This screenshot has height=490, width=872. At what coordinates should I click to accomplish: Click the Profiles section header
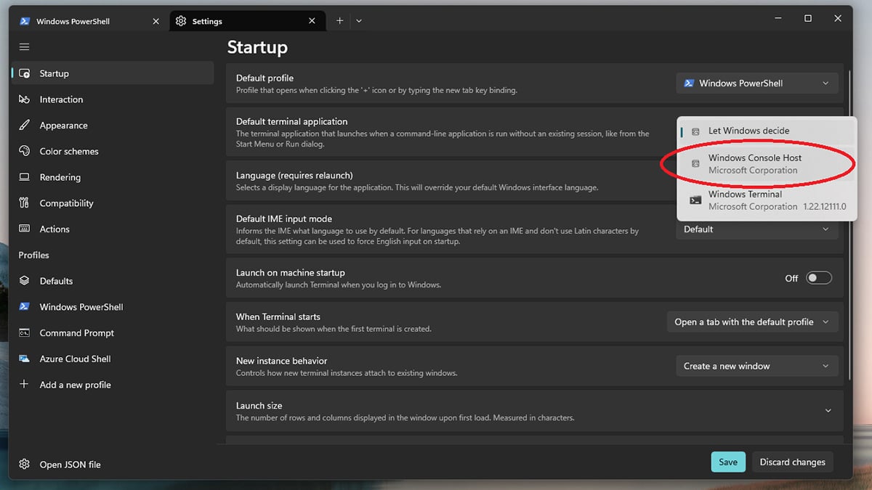[x=34, y=255]
